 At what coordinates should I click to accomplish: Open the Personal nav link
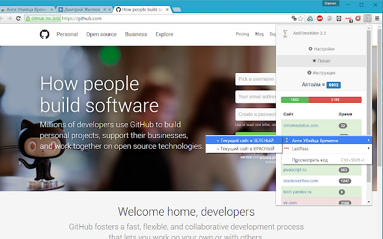click(67, 35)
